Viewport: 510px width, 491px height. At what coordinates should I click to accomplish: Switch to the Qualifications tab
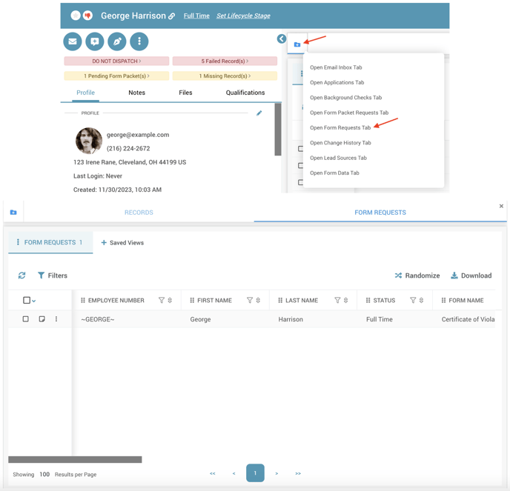coord(245,93)
